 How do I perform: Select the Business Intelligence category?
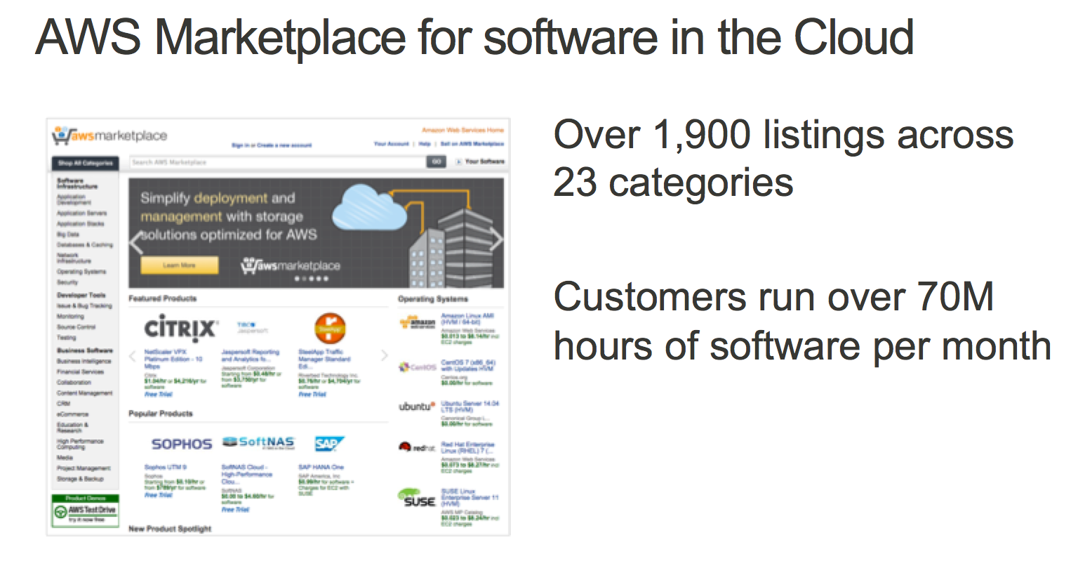coord(84,361)
